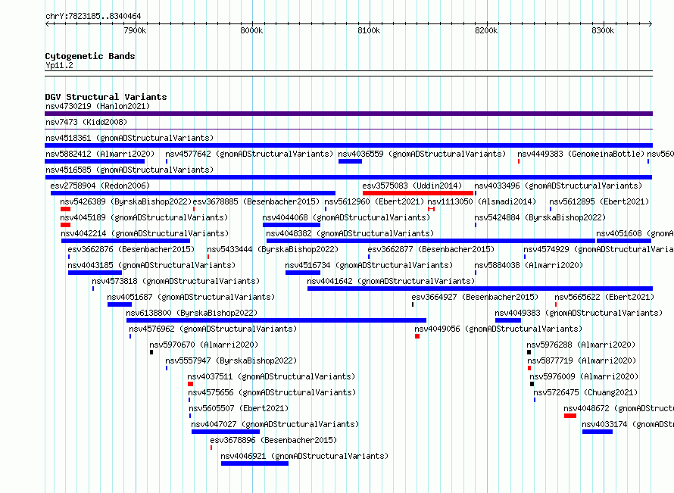Select the blue nsv4042214 variant bar

pos(126,241)
